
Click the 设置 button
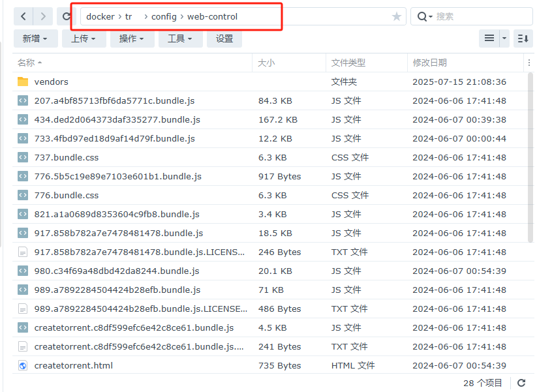pyautogui.click(x=224, y=38)
